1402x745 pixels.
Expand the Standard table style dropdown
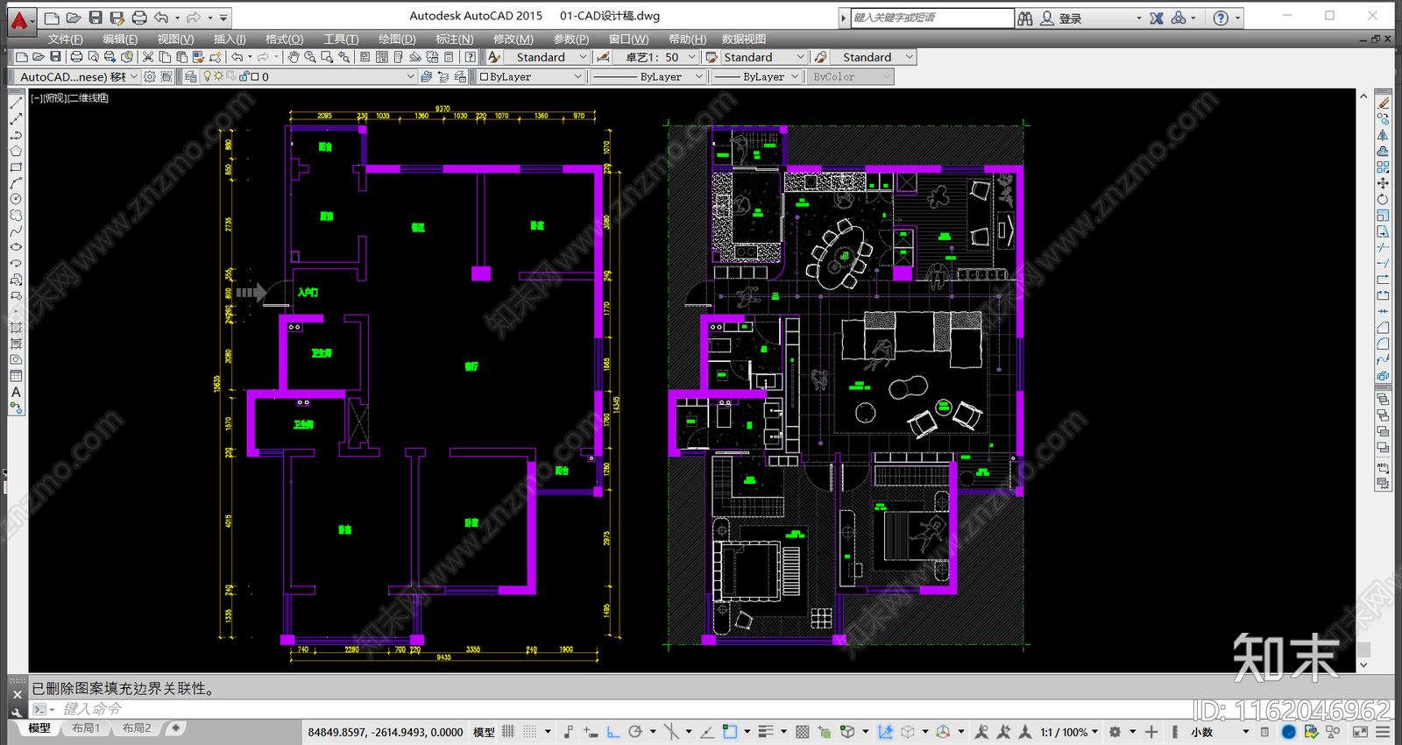[x=800, y=57]
